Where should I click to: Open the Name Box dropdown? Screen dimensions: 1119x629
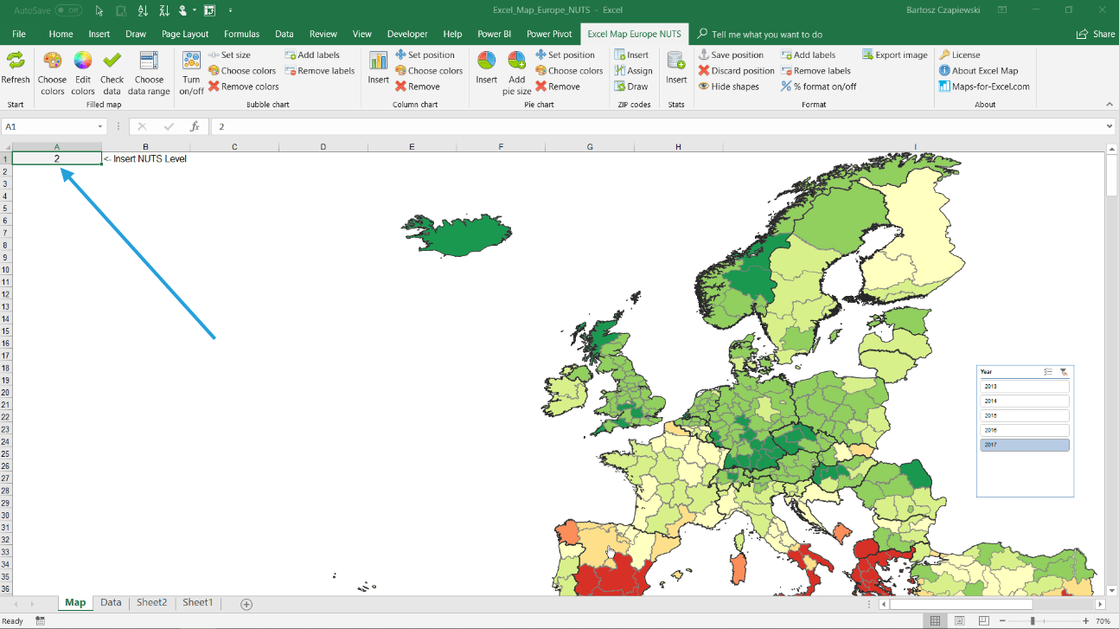pyautogui.click(x=99, y=126)
